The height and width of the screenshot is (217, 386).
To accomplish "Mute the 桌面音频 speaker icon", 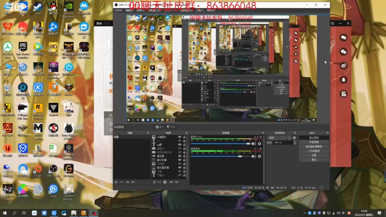I will point(254,156).
